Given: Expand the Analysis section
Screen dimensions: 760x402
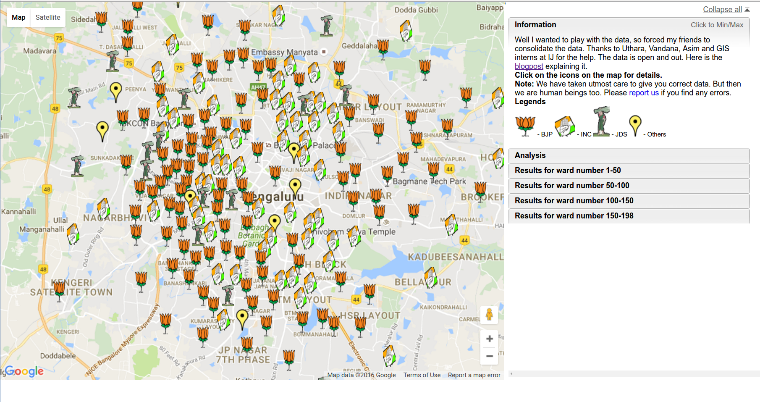Looking at the screenshot, I should (629, 155).
